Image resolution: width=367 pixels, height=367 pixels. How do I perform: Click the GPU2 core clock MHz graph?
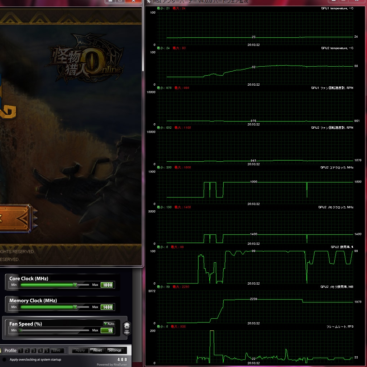pyautogui.click(x=255, y=188)
